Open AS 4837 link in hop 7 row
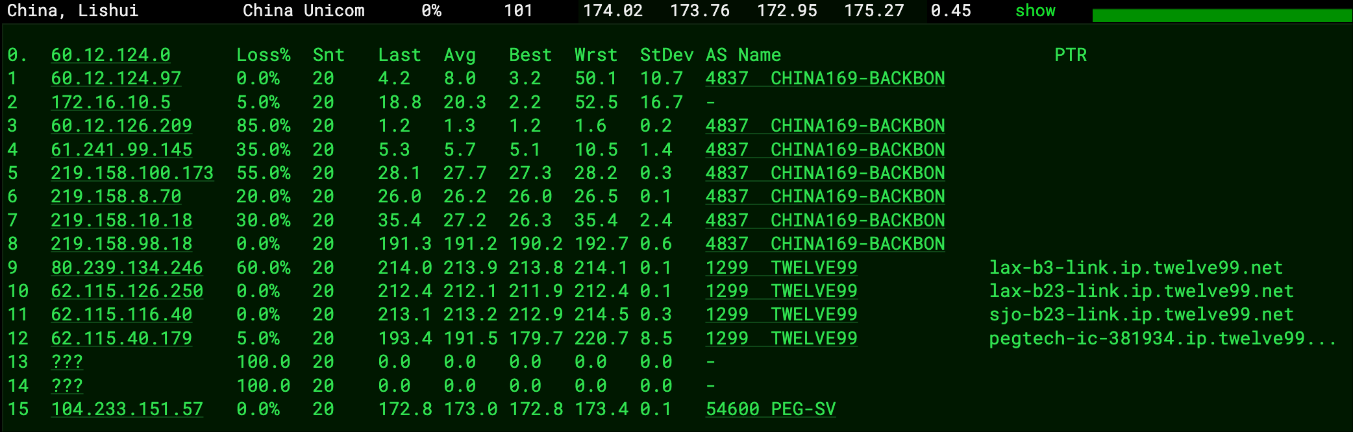 pos(825,221)
